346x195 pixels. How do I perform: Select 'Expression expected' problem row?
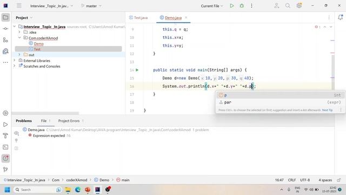point(52,135)
